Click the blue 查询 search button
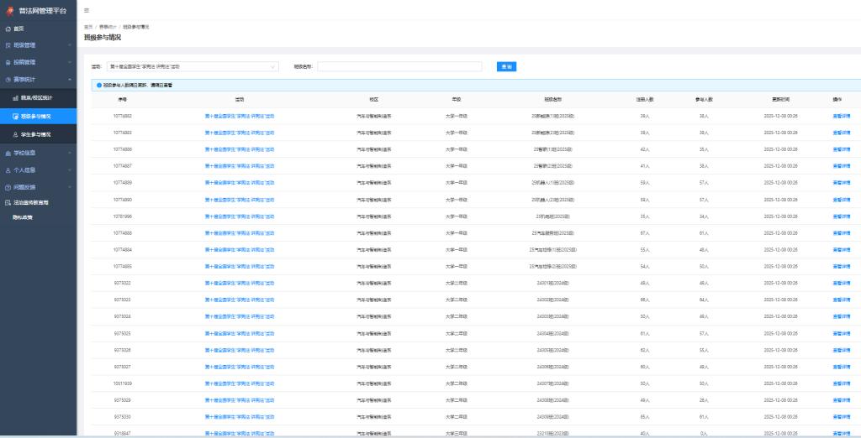The height and width of the screenshot is (438, 861). [x=505, y=66]
